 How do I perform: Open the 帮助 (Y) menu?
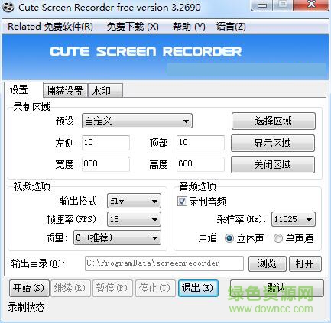[189, 27]
